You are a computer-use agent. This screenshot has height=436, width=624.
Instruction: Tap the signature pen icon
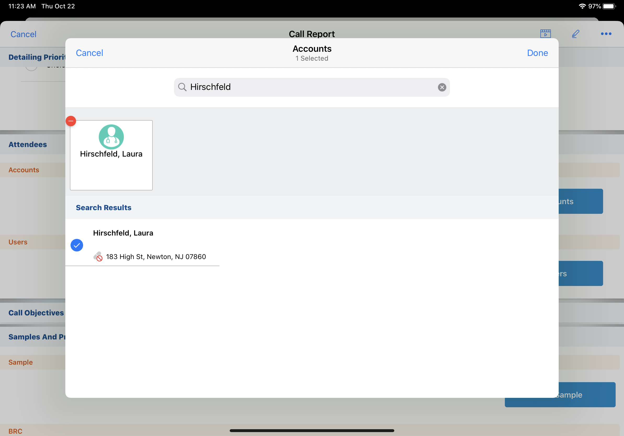point(576,34)
